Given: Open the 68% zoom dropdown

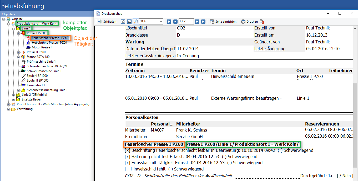Looking at the screenshot, I should [161, 22].
